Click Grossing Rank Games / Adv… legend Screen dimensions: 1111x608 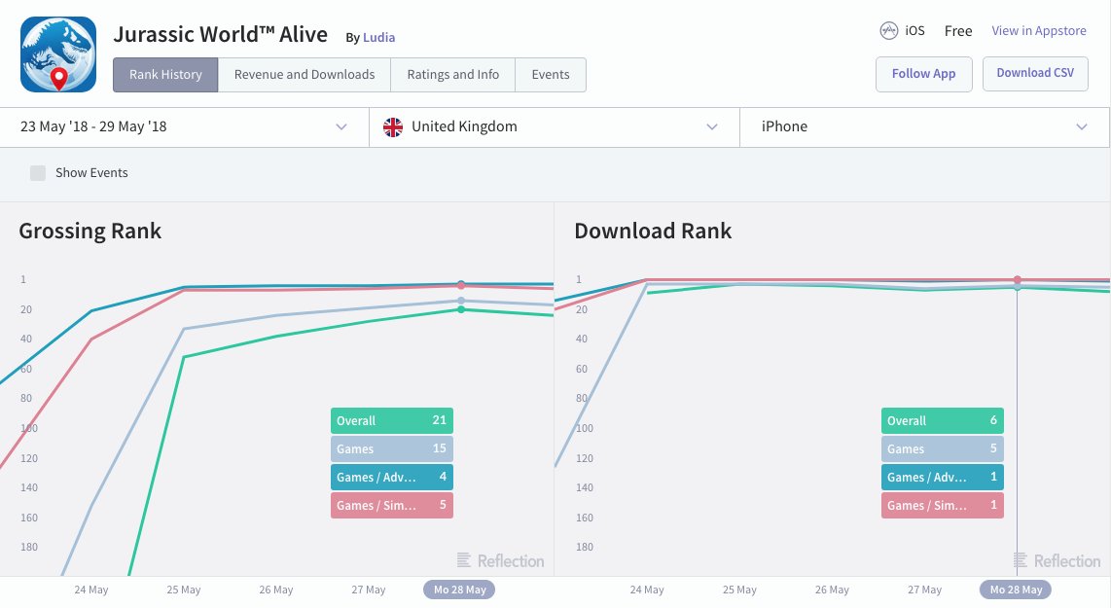pyautogui.click(x=392, y=477)
